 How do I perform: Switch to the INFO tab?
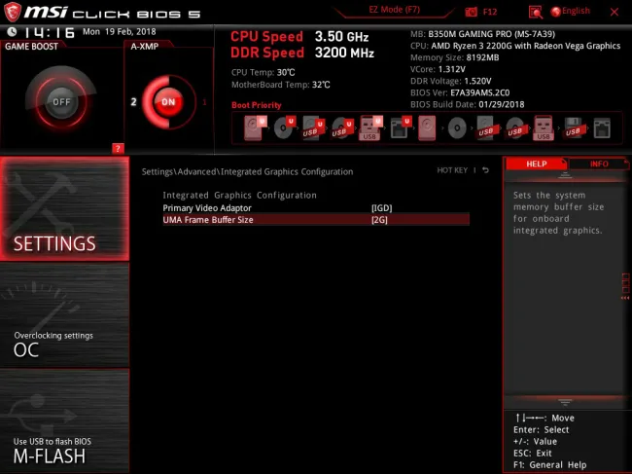(x=598, y=164)
